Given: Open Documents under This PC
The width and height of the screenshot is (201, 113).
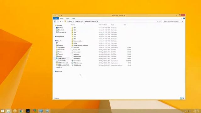Looking at the screenshot, I should point(61,47).
